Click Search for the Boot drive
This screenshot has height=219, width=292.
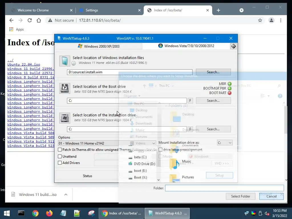click(x=213, y=101)
